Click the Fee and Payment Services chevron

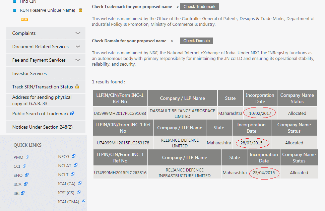78,60
